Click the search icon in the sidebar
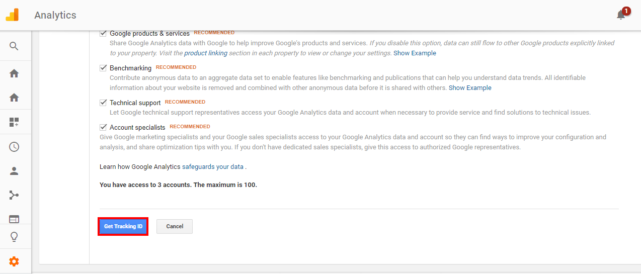Image resolution: width=641 pixels, height=274 pixels. [14, 46]
